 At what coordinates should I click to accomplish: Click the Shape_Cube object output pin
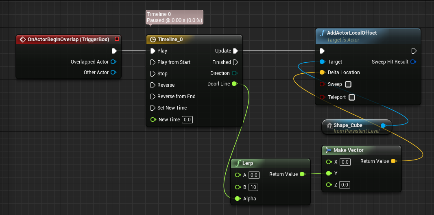383,125
